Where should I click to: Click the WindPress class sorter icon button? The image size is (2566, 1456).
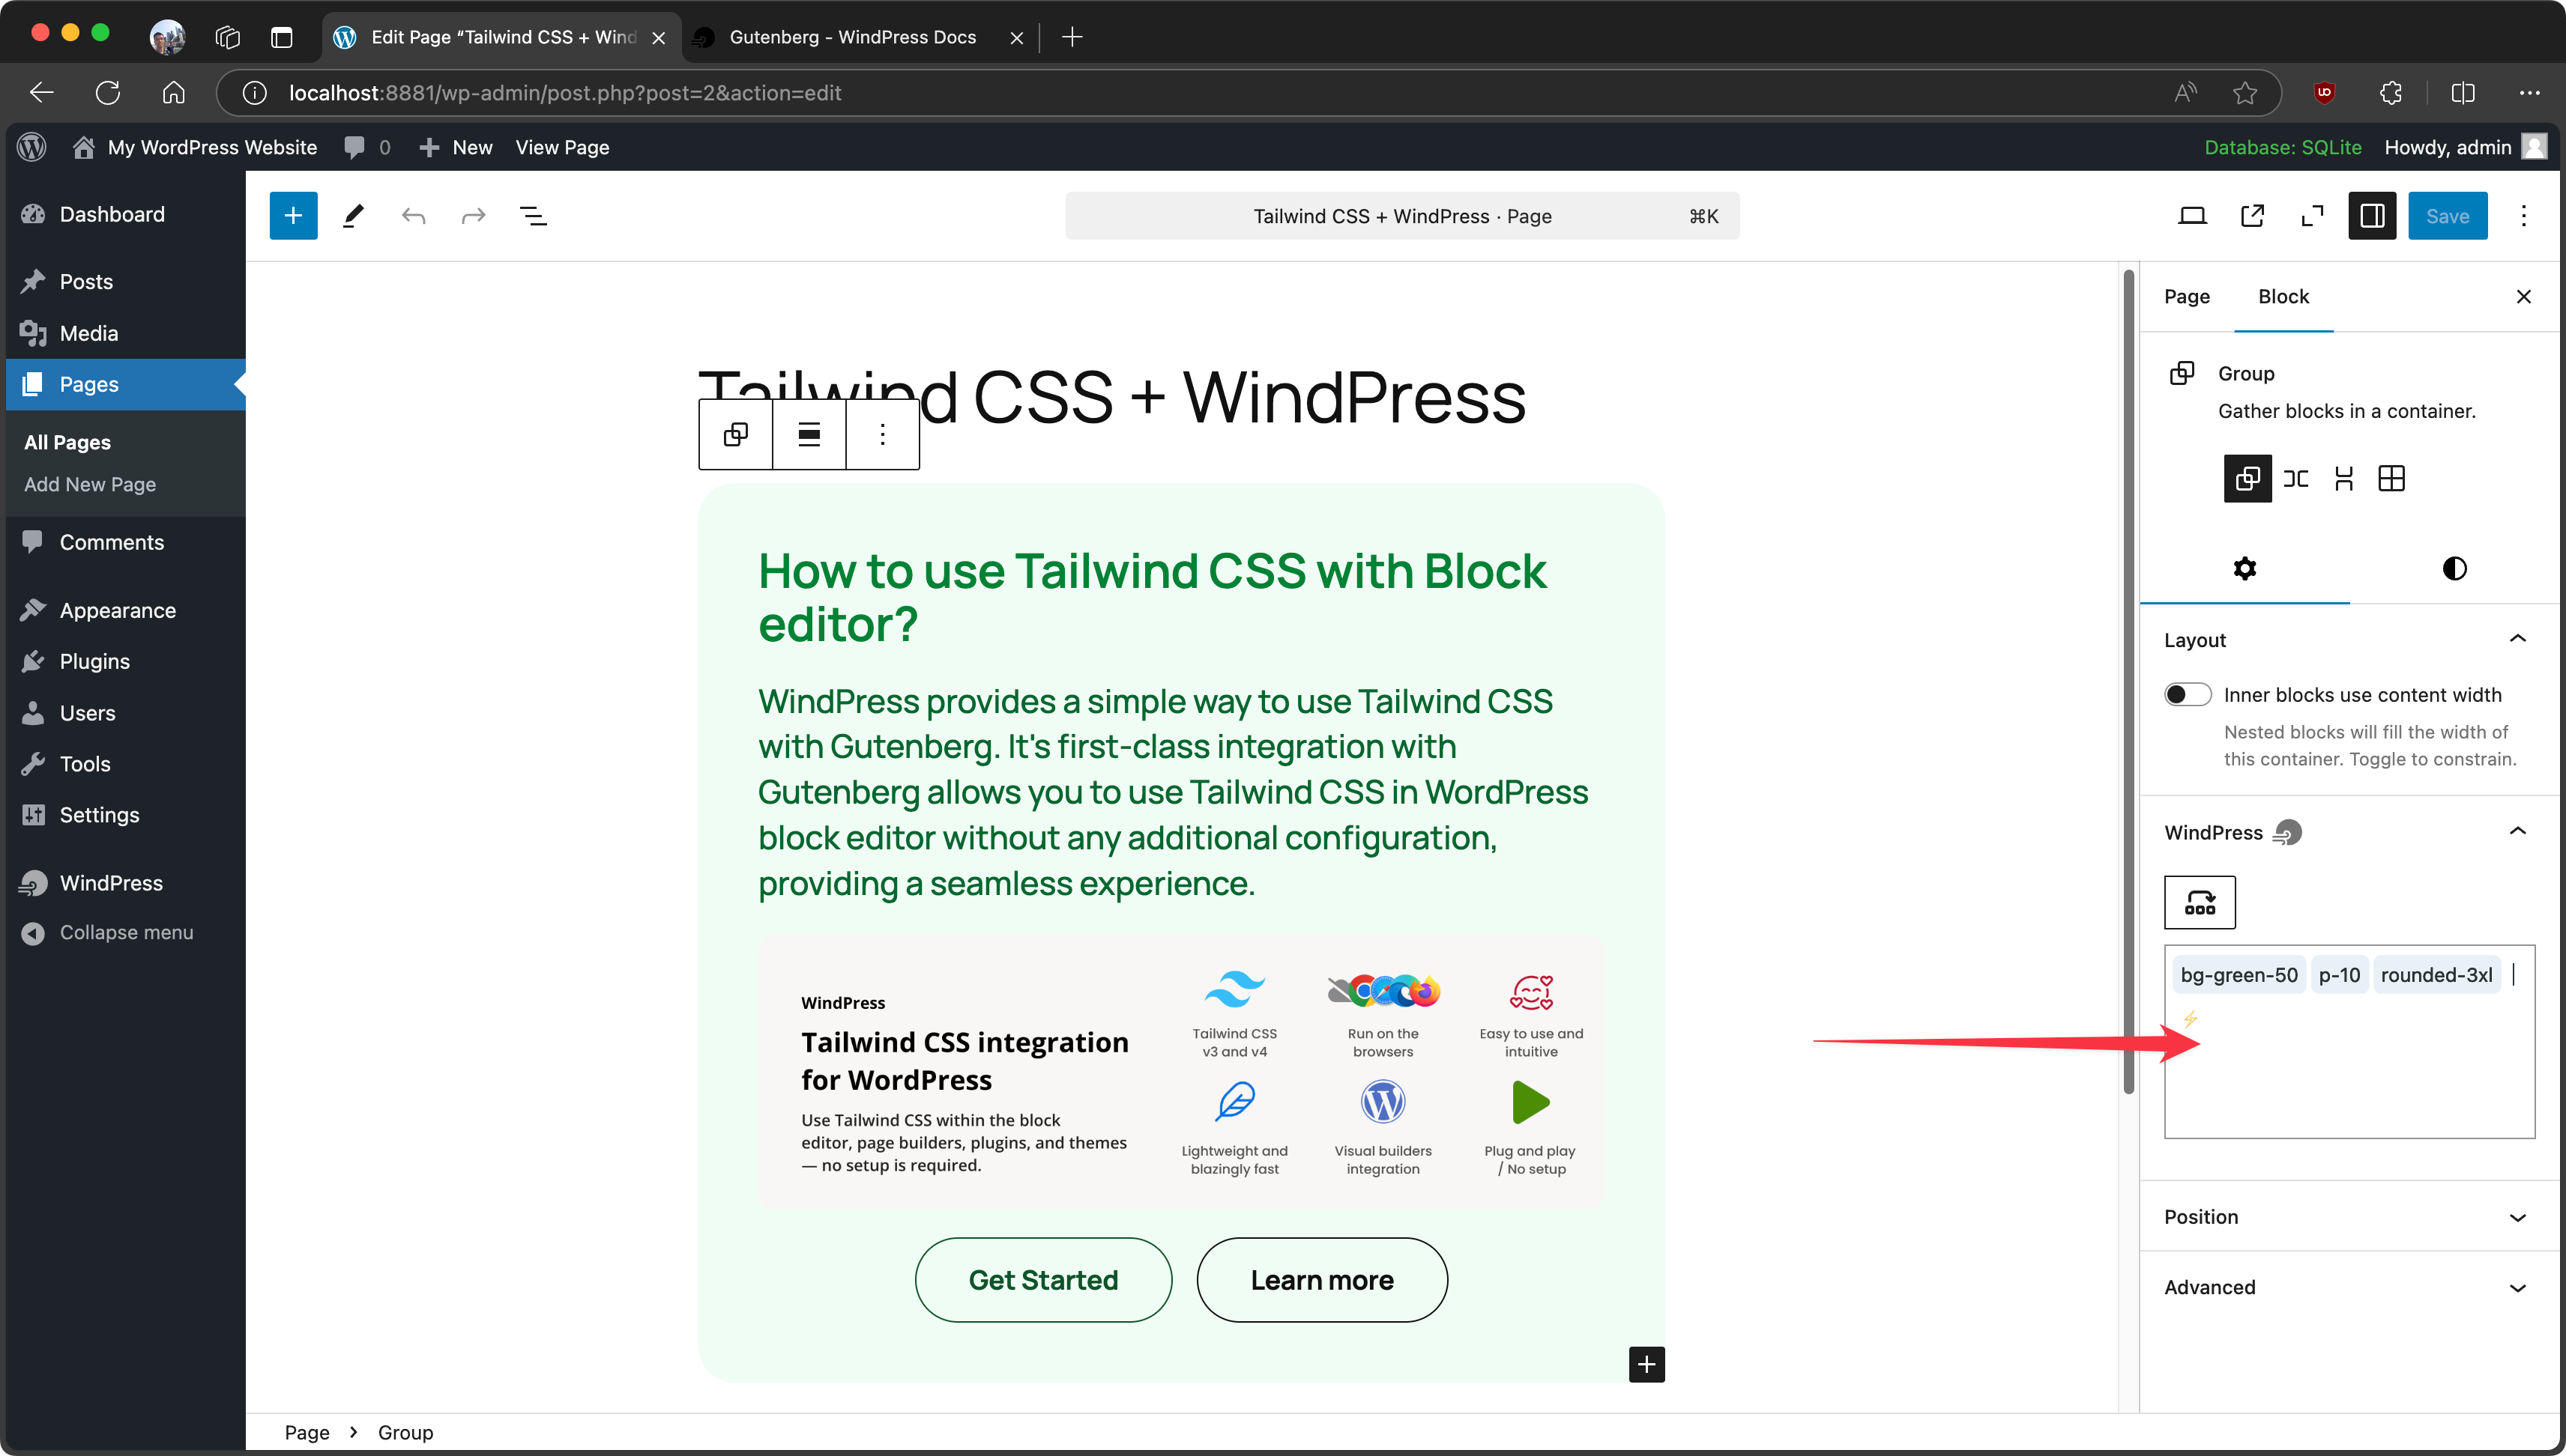coord(2200,903)
